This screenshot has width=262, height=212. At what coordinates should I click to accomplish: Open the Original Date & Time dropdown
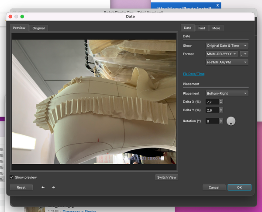tap(227, 46)
